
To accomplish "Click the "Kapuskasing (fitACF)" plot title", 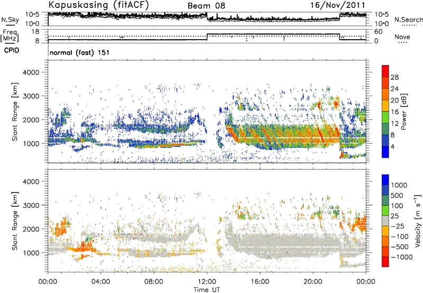I will click(98, 5).
